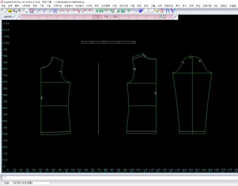The width and height of the screenshot is (238, 186).
Task: Select size 120 in size bar
Action: 115,17
